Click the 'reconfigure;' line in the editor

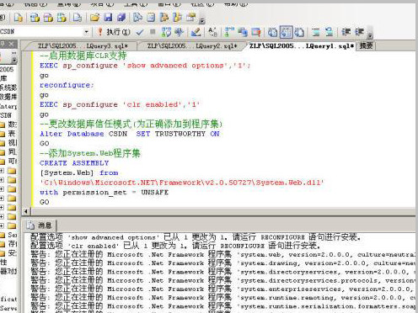[x=67, y=85]
